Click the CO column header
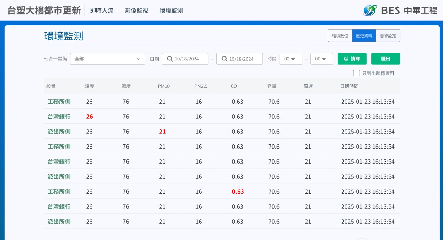 (x=234, y=86)
